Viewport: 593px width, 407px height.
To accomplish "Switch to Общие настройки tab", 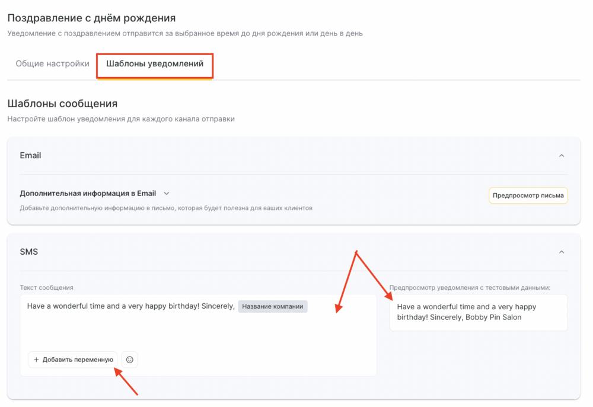I will 53,63.
